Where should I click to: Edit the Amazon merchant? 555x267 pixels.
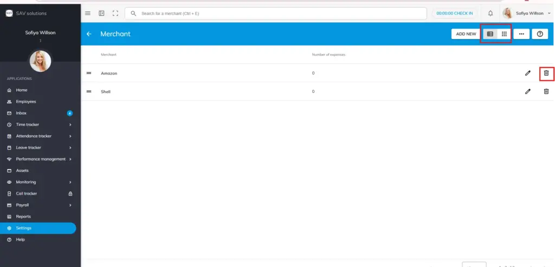click(x=528, y=73)
